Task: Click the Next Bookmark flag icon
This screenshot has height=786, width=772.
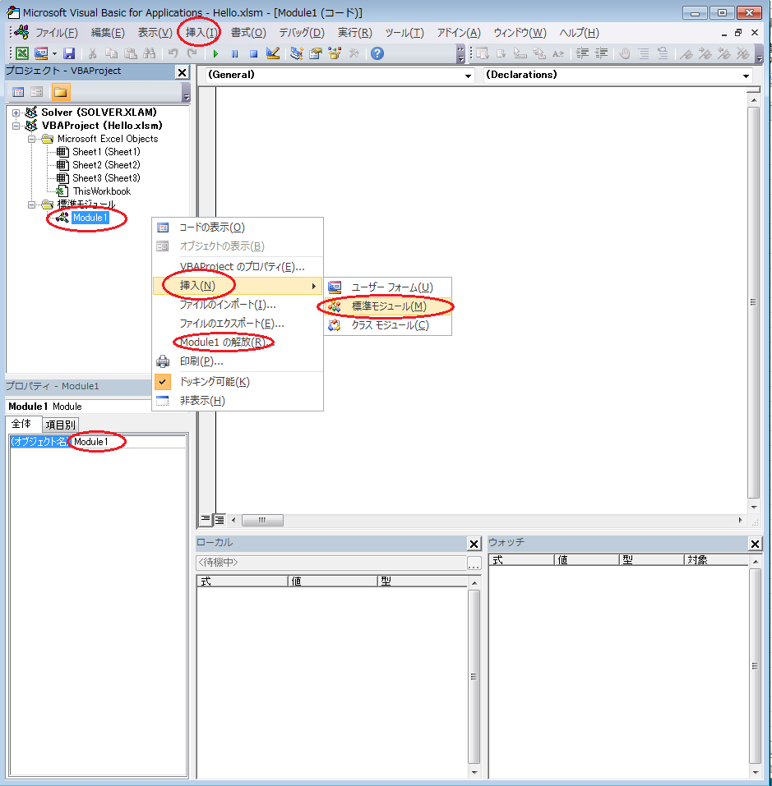Action: tap(705, 53)
